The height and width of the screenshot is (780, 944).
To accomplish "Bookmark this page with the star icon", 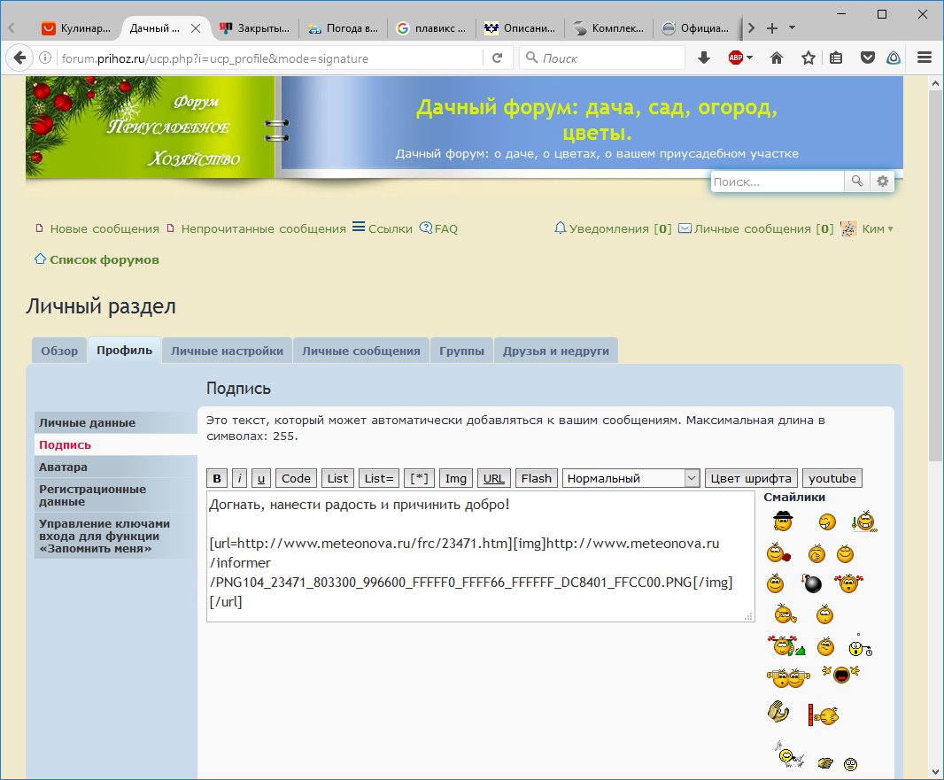I will (x=808, y=58).
